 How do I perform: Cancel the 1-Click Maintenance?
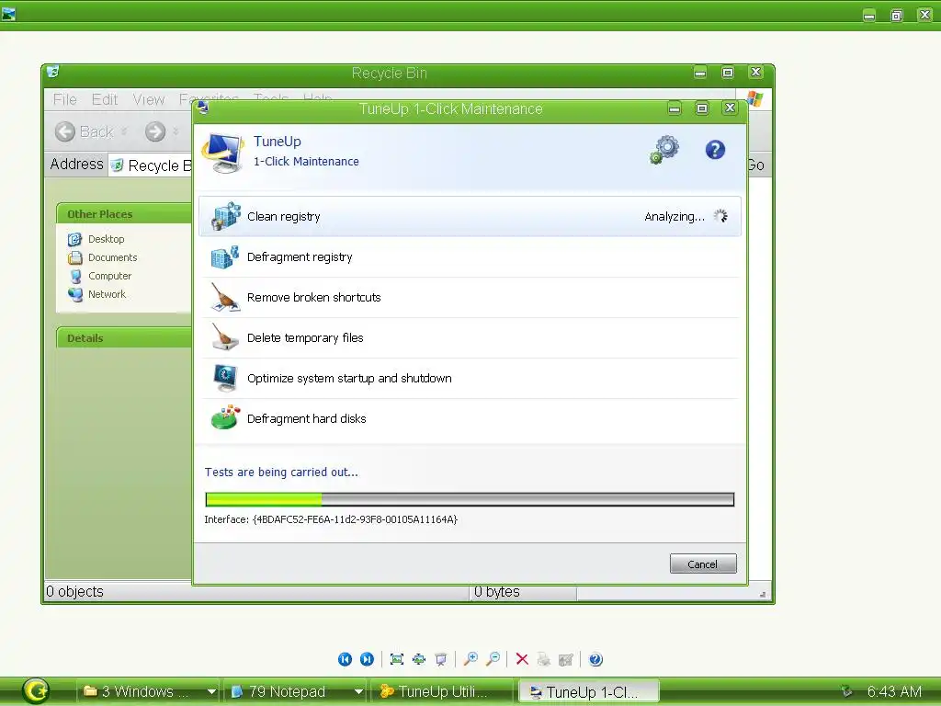point(703,564)
